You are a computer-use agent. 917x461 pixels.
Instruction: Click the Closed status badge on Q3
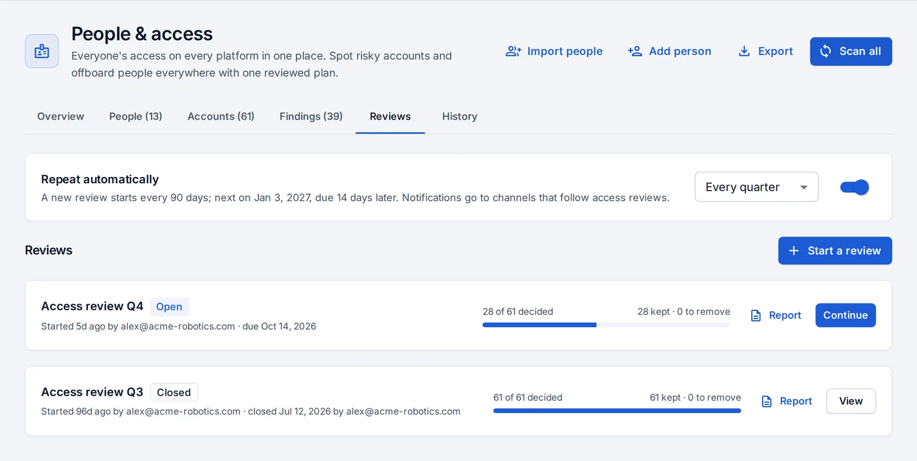pos(174,393)
